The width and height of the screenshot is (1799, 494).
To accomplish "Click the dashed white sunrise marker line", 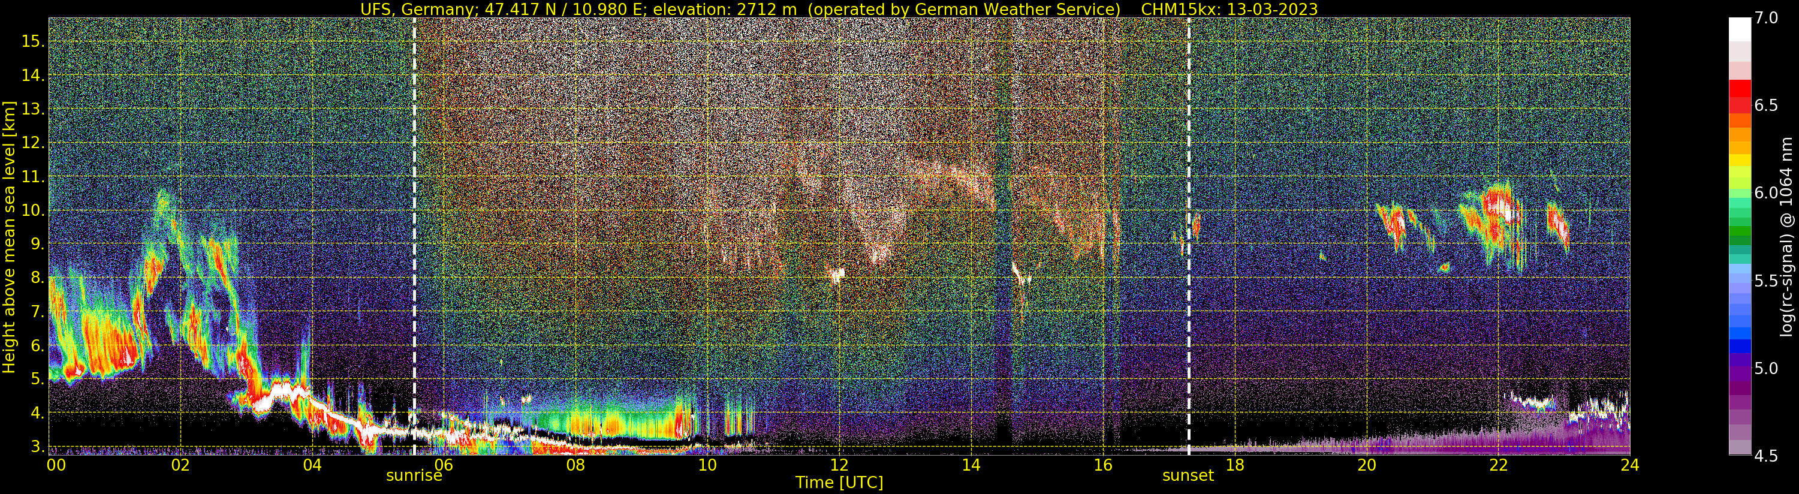I will pyautogui.click(x=414, y=236).
